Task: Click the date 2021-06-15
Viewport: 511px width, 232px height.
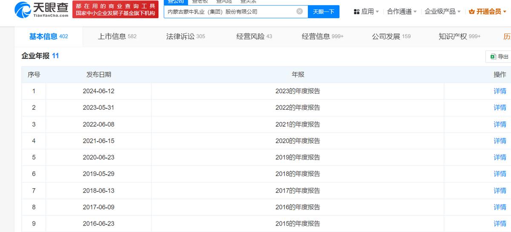Action: 99,141
